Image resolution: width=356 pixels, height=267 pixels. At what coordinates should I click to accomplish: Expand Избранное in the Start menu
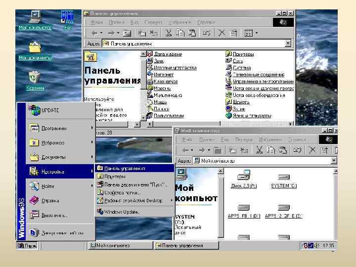[x=60, y=143]
